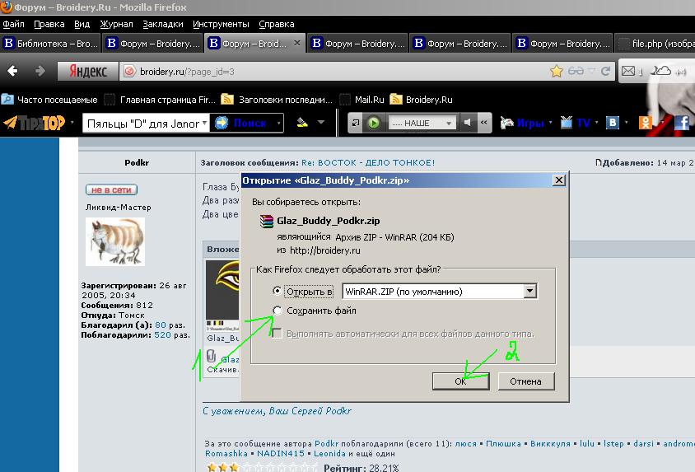The height and width of the screenshot is (472, 695).
Task: Mute the radio with the speaker icon
Action: tap(467, 123)
